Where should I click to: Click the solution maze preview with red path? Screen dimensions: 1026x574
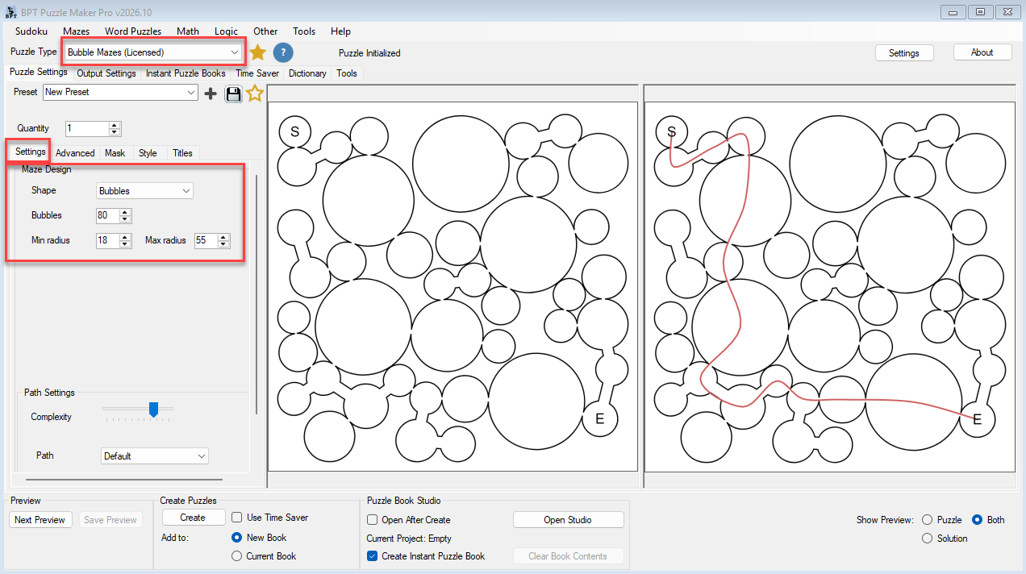(829, 286)
